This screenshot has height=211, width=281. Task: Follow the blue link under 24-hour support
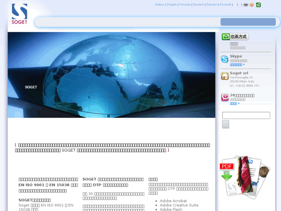pos(235,104)
